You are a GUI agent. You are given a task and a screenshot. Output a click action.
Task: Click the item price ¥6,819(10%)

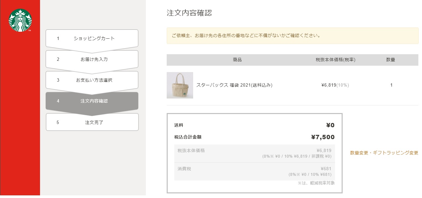335,85
